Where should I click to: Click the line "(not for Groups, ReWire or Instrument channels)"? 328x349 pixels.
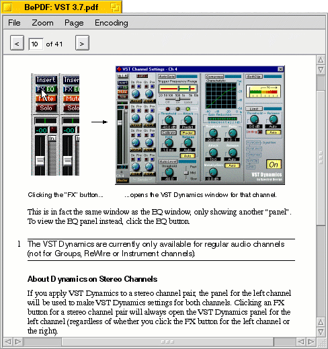pyautogui.click(x=112, y=254)
